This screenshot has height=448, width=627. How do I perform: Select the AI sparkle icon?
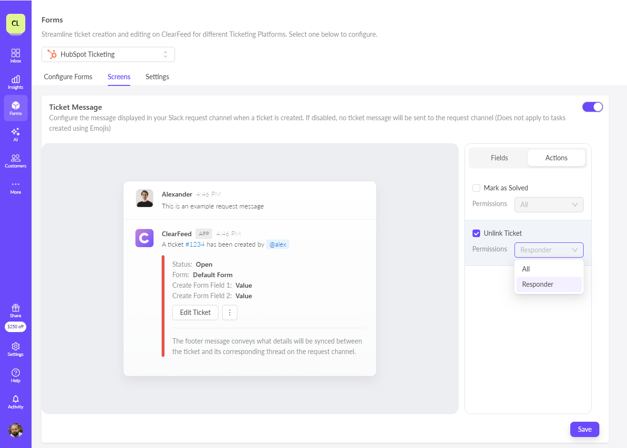tap(16, 134)
